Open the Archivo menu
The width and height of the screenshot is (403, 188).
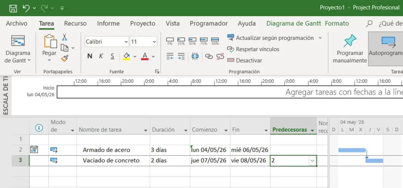(x=17, y=23)
